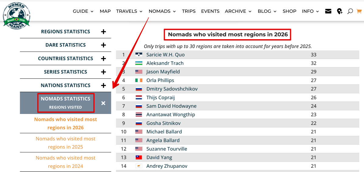This screenshot has width=364, height=172.
Task: Click the flag beside Orla Phillips
Action: (x=139, y=81)
